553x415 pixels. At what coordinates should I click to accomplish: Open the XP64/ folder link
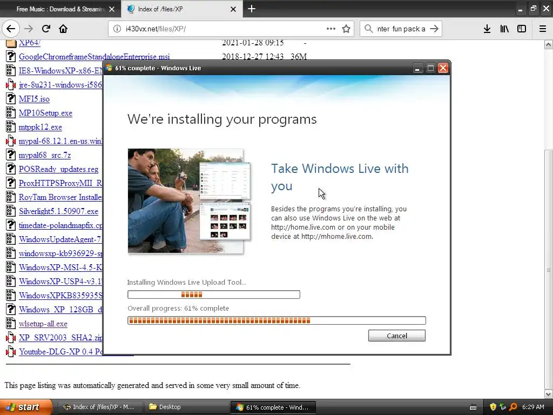30,43
